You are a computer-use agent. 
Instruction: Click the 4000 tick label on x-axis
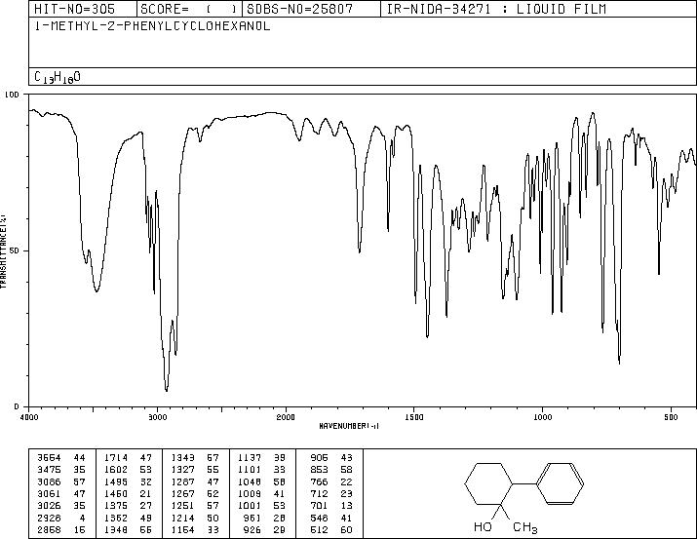[29, 417]
